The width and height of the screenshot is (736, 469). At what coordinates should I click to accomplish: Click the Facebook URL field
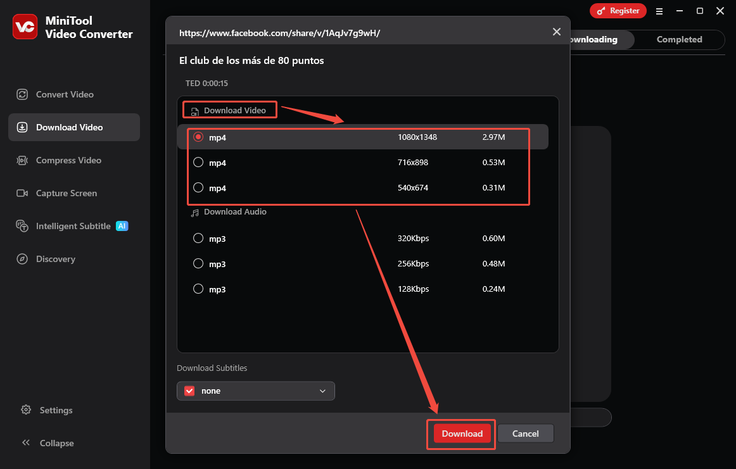tap(281, 30)
